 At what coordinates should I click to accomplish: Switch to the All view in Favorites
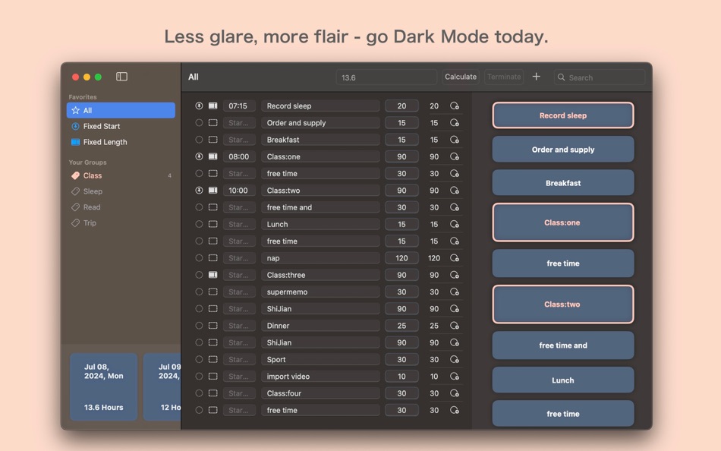[x=87, y=110]
